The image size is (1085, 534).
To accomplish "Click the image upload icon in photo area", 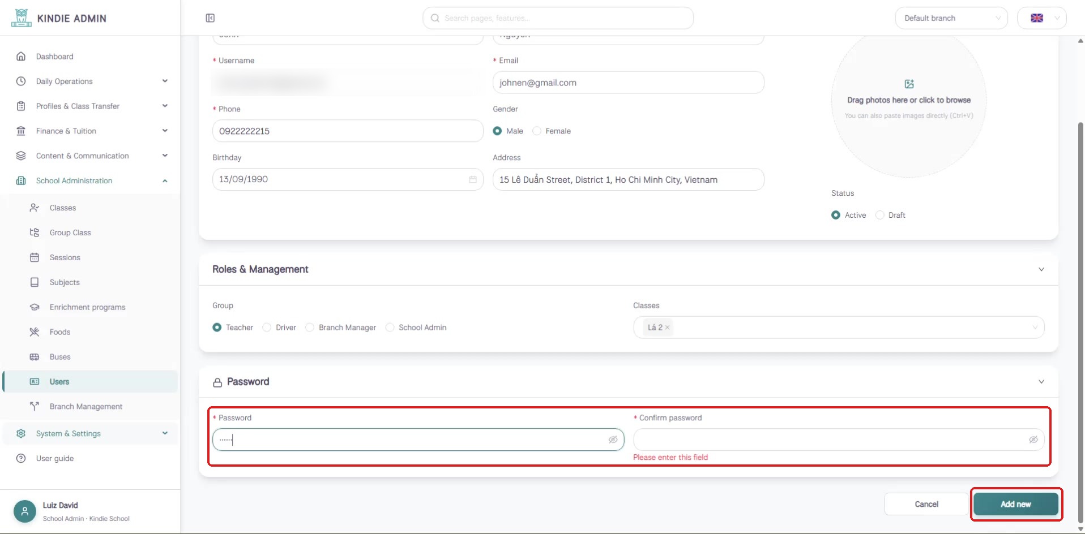I will tap(909, 84).
